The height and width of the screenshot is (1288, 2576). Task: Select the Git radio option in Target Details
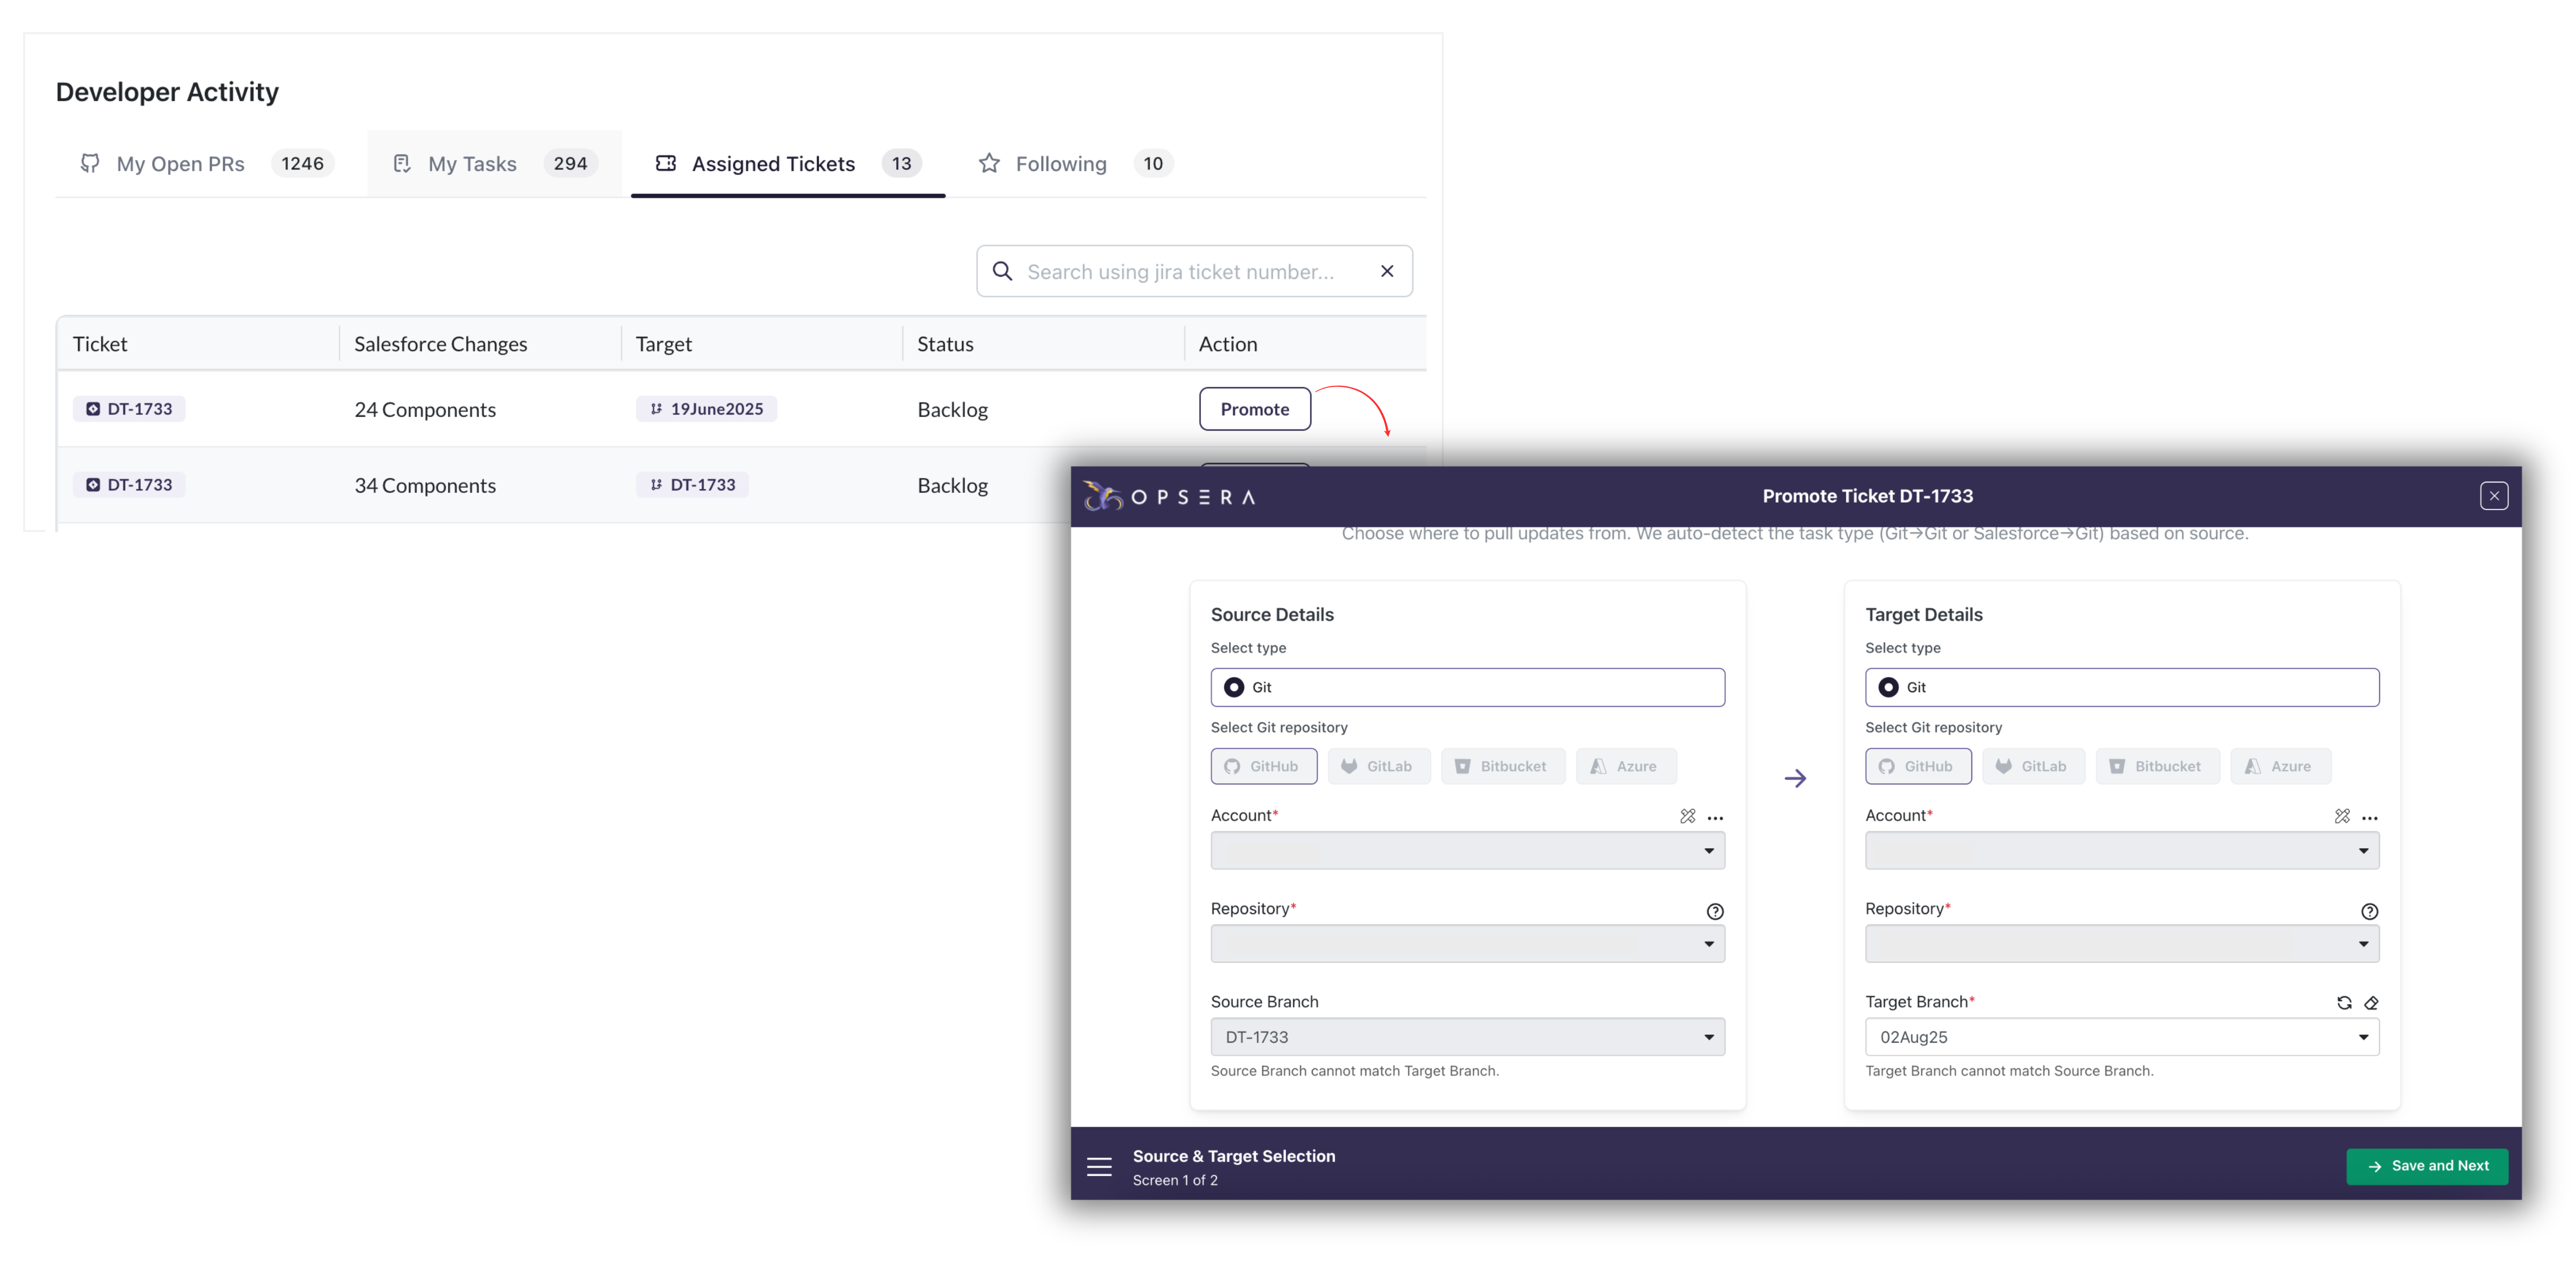pyautogui.click(x=1888, y=687)
